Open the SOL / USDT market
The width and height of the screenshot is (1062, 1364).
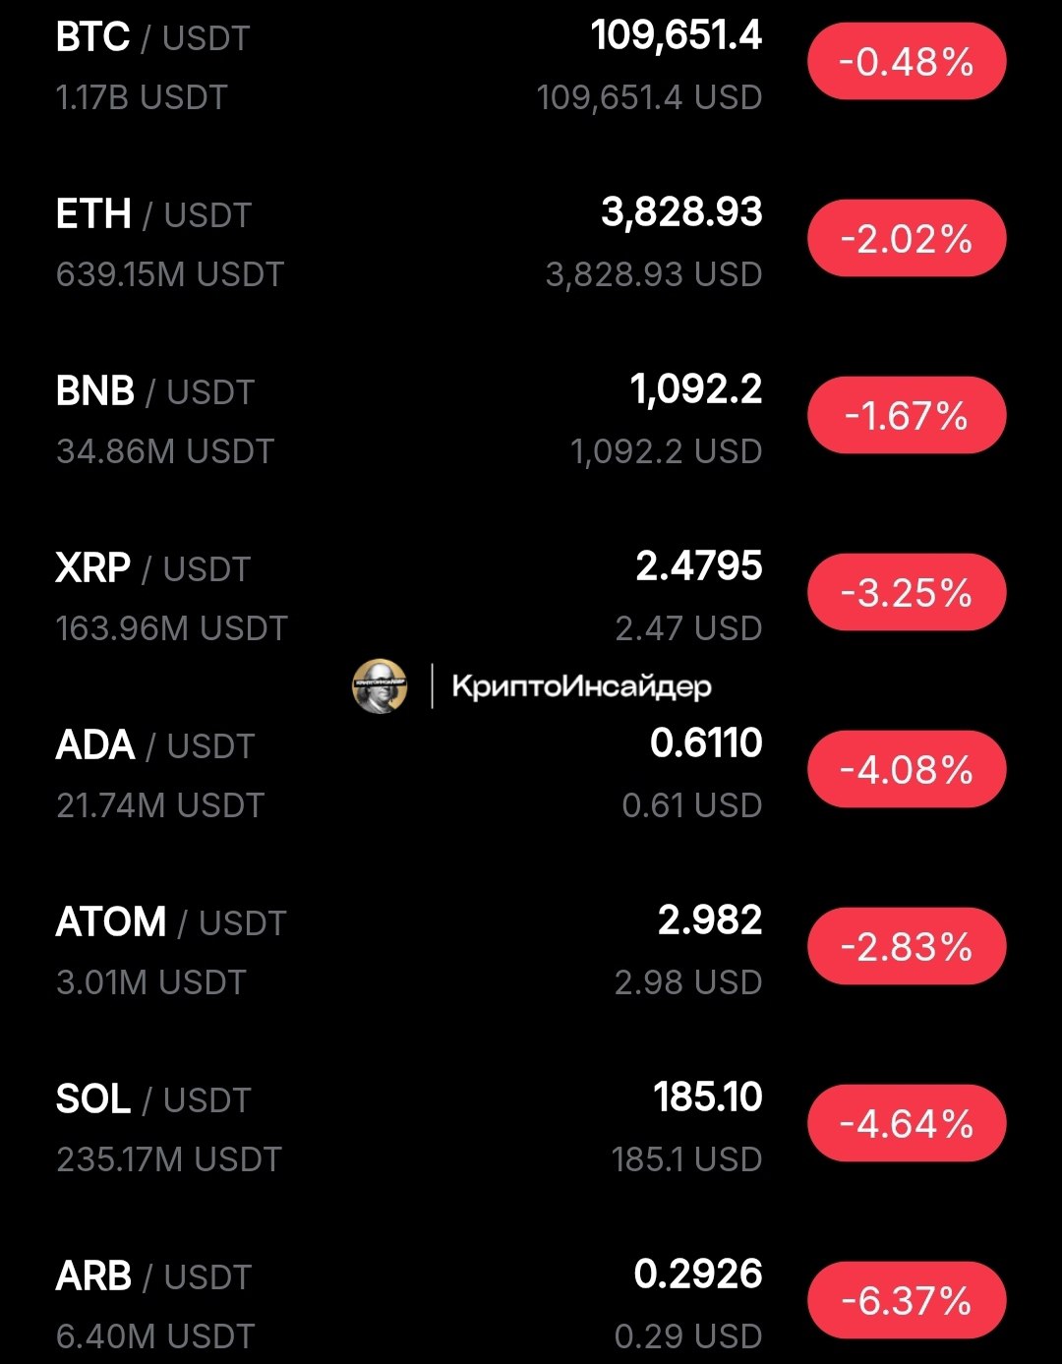point(152,1099)
